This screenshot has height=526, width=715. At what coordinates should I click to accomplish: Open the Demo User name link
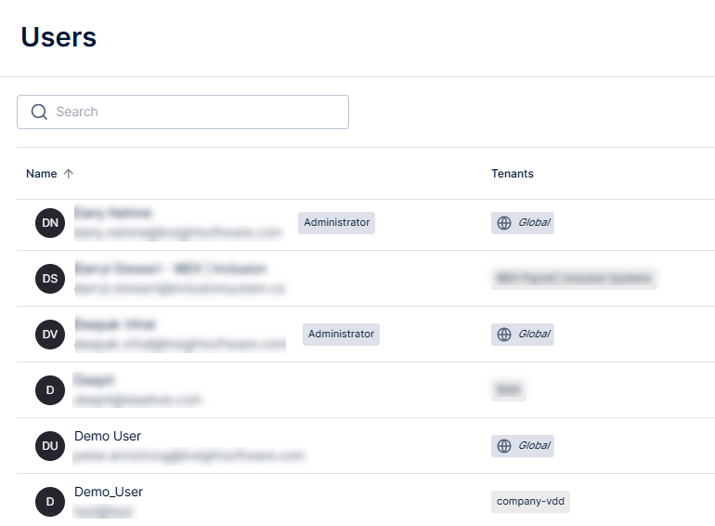click(x=108, y=437)
